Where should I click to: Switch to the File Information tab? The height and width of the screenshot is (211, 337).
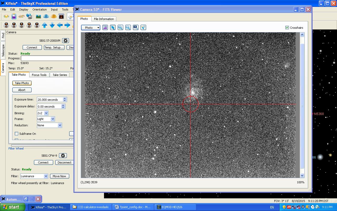104,19
